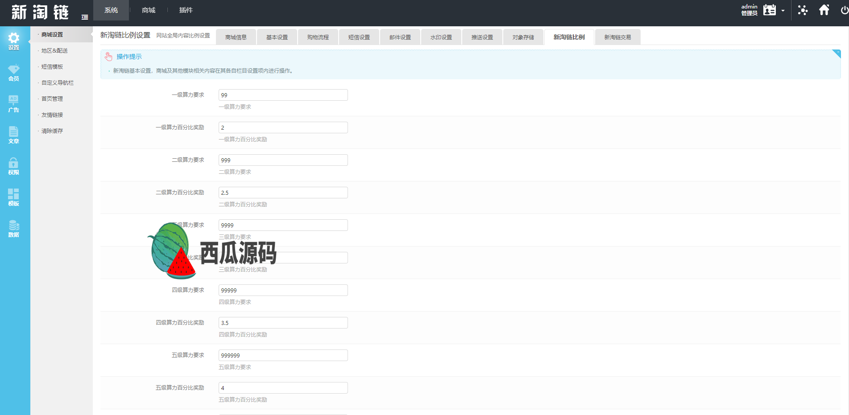Open the 权限 lock sidebar icon

pyautogui.click(x=14, y=166)
